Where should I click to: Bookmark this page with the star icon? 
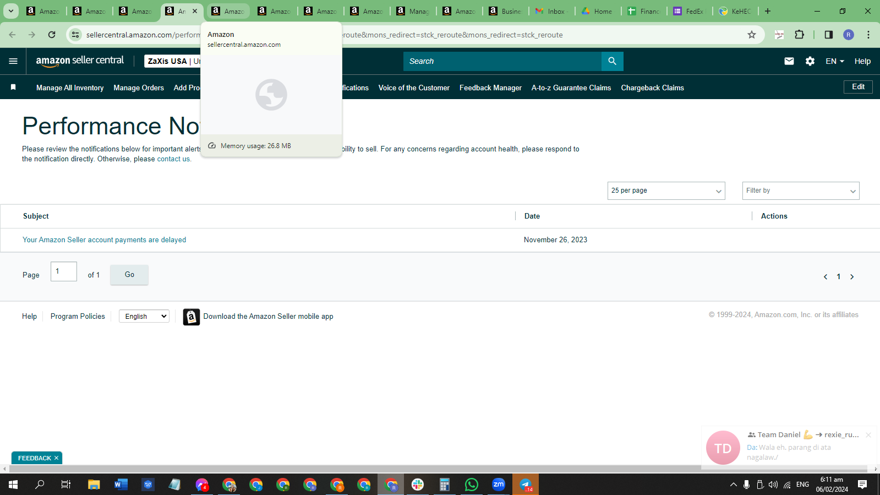tap(752, 35)
